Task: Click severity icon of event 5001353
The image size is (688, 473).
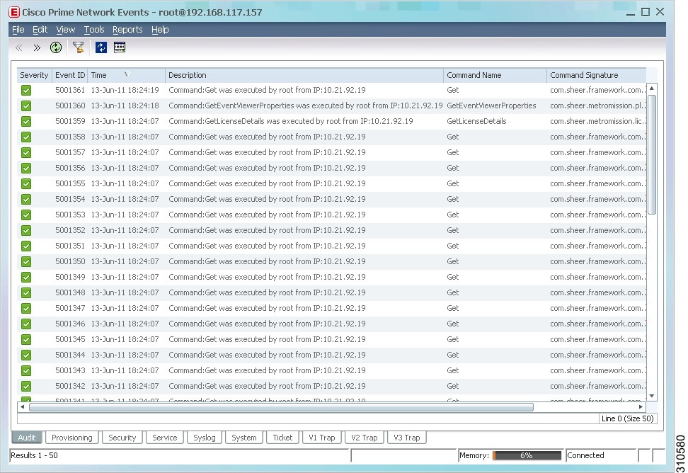Action: [26, 215]
